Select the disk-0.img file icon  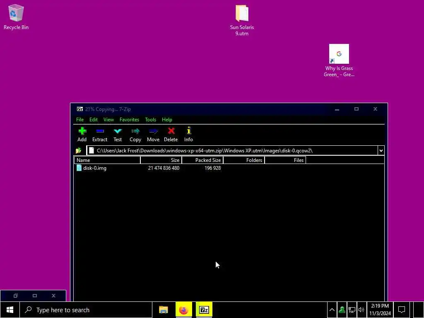(x=79, y=168)
